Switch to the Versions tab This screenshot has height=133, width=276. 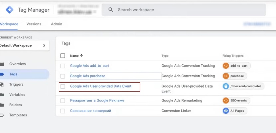coord(34,24)
